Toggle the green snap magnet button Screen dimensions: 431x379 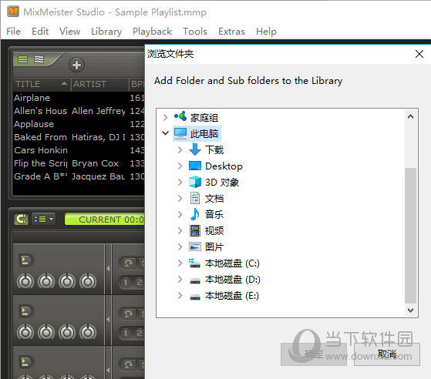(x=21, y=220)
